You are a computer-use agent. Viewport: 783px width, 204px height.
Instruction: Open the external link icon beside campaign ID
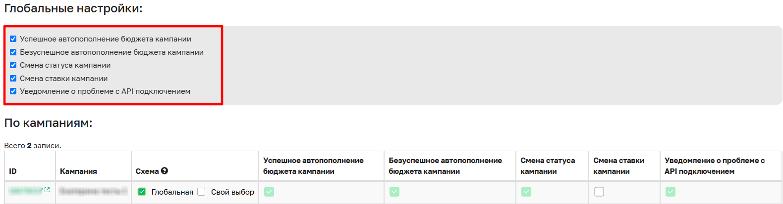pos(47,190)
